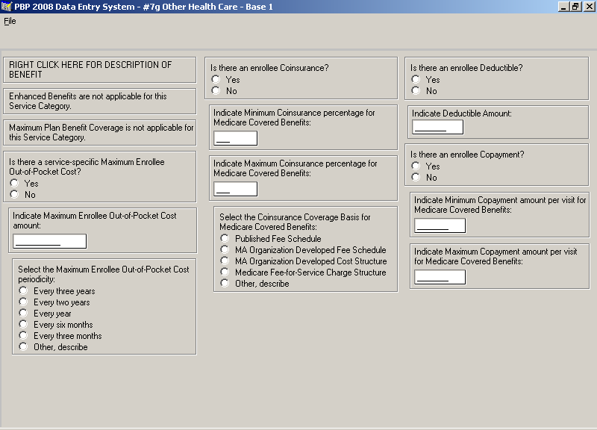Open the File menu

[x=10, y=21]
